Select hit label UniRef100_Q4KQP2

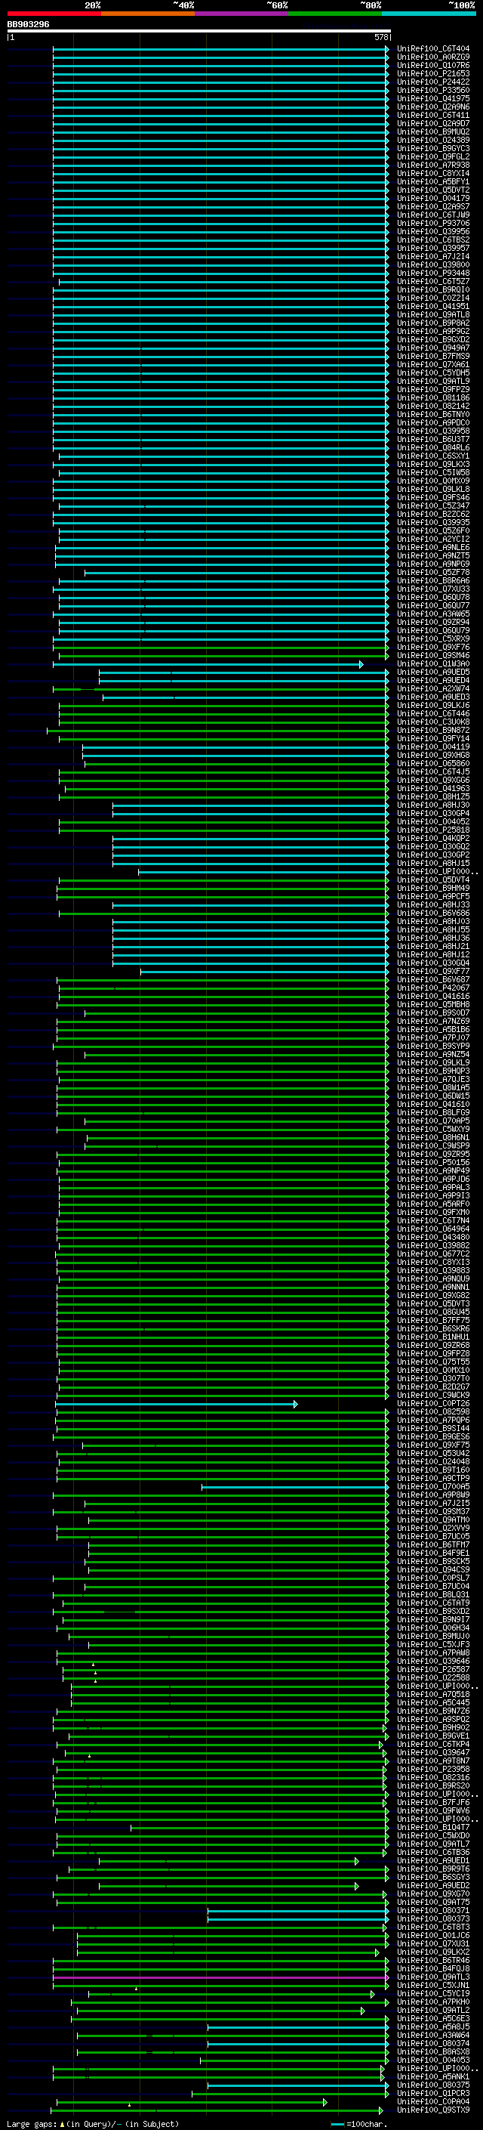point(432,839)
